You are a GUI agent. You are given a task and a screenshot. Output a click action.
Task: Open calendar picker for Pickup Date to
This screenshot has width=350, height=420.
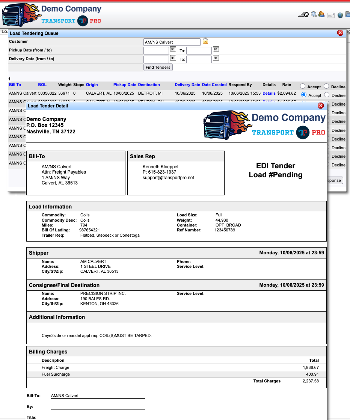click(216, 49)
